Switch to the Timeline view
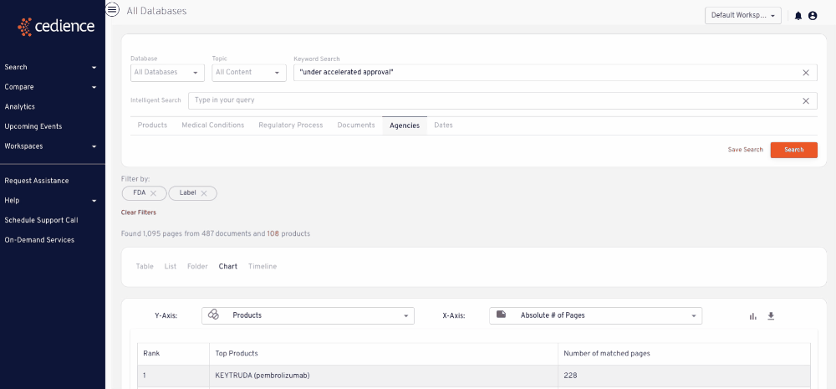 point(263,266)
